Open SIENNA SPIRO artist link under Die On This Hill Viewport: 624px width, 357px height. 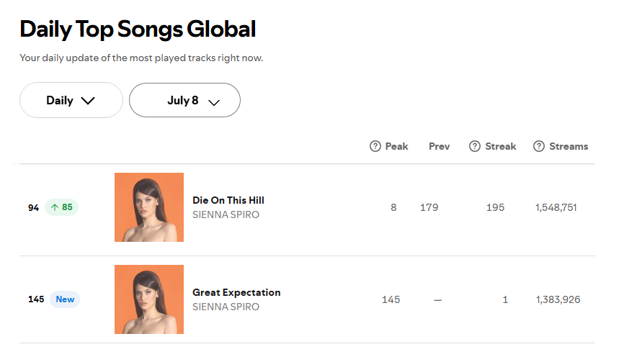click(226, 214)
